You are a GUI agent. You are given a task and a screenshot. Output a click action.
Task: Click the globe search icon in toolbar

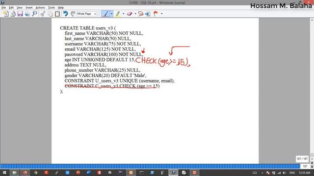coord(27,14)
